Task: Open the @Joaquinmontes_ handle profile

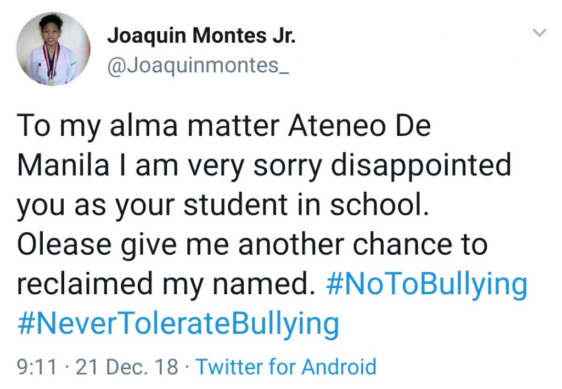Action: pos(198,66)
